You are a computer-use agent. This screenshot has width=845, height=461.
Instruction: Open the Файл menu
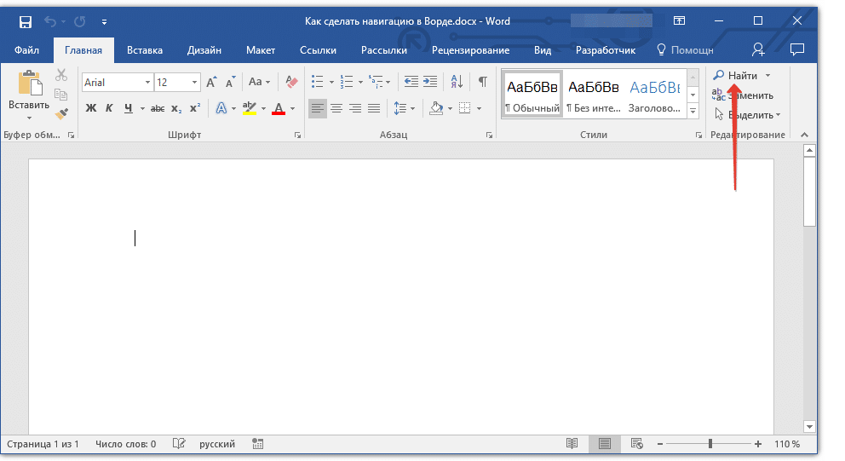tap(26, 50)
